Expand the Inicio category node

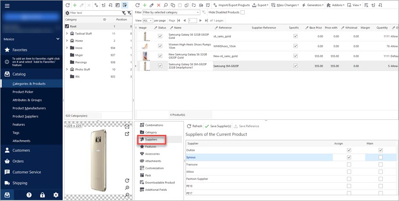(67, 48)
